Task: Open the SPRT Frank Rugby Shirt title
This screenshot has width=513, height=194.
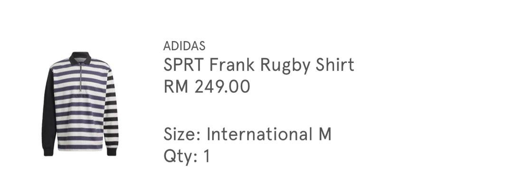Action: [258, 65]
